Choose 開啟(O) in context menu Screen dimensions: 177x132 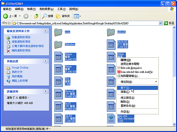tap(137, 60)
